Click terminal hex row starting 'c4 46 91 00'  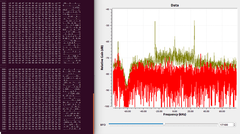(41, 69)
